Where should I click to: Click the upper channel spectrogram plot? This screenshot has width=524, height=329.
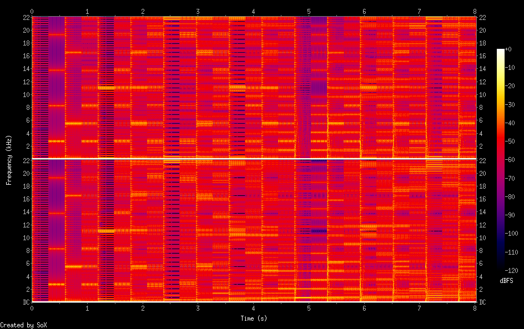click(x=254, y=87)
